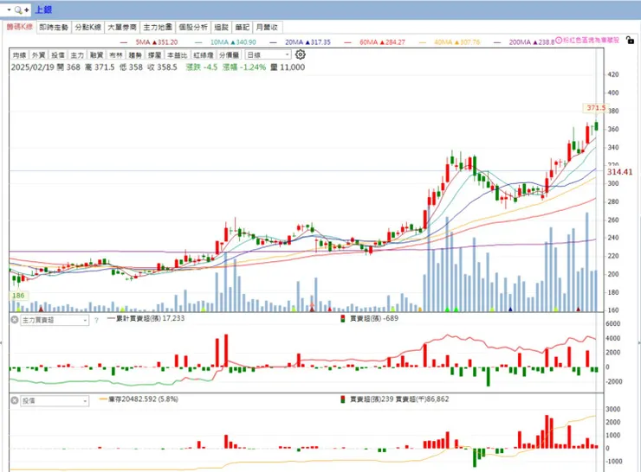Toggle the 外資 overlay button

pyautogui.click(x=38, y=55)
